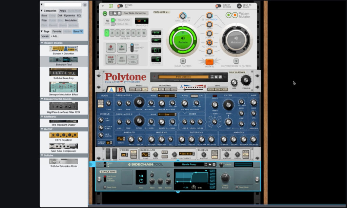347x208 pixels.
Task: Select pattern slot 4
Action: point(123,33)
